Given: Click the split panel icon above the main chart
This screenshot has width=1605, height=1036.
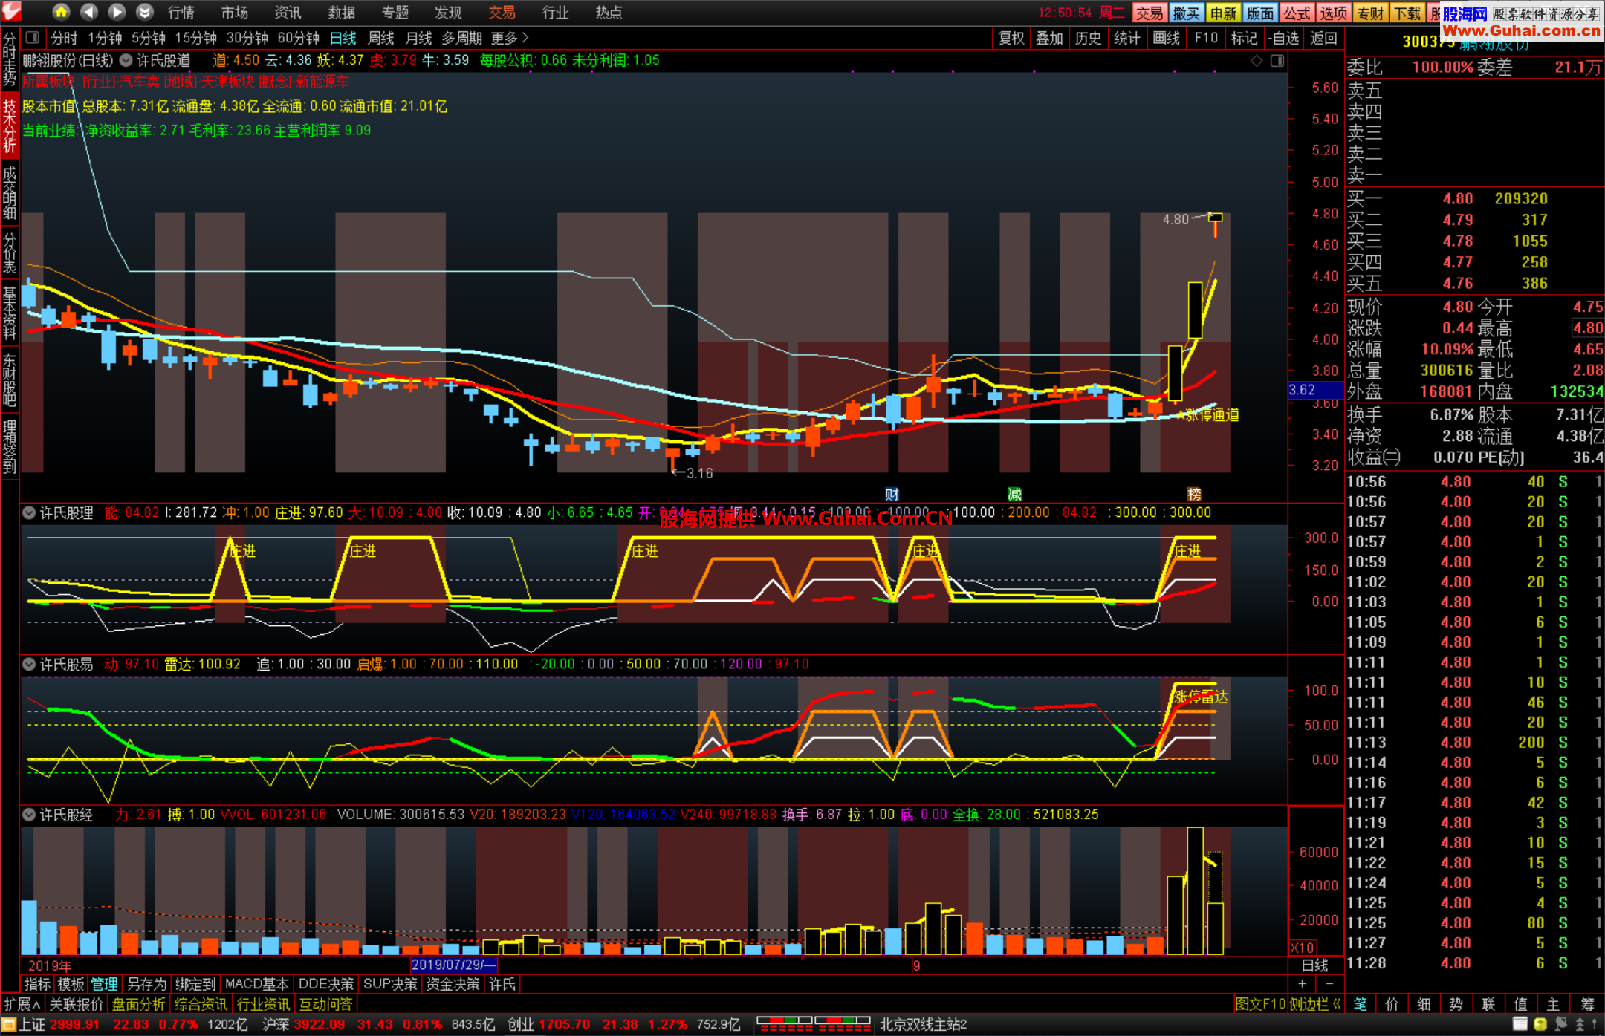Looking at the screenshot, I should [1277, 61].
